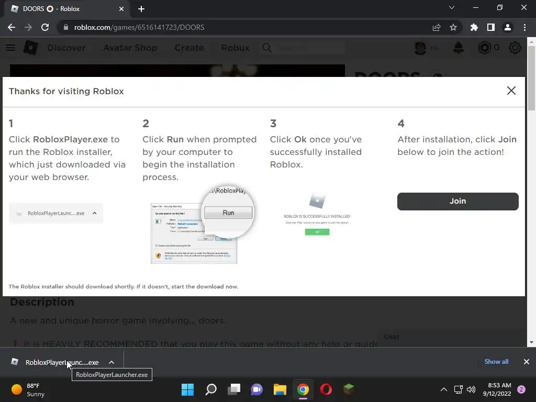Open Windows taskbar search

(210, 389)
